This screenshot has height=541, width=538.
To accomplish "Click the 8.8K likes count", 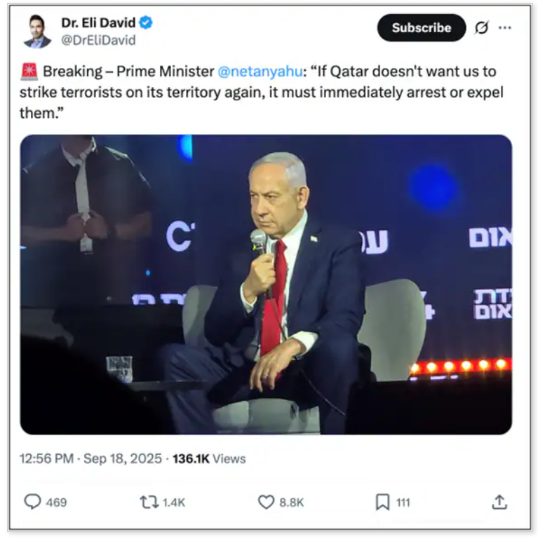I will (x=291, y=502).
